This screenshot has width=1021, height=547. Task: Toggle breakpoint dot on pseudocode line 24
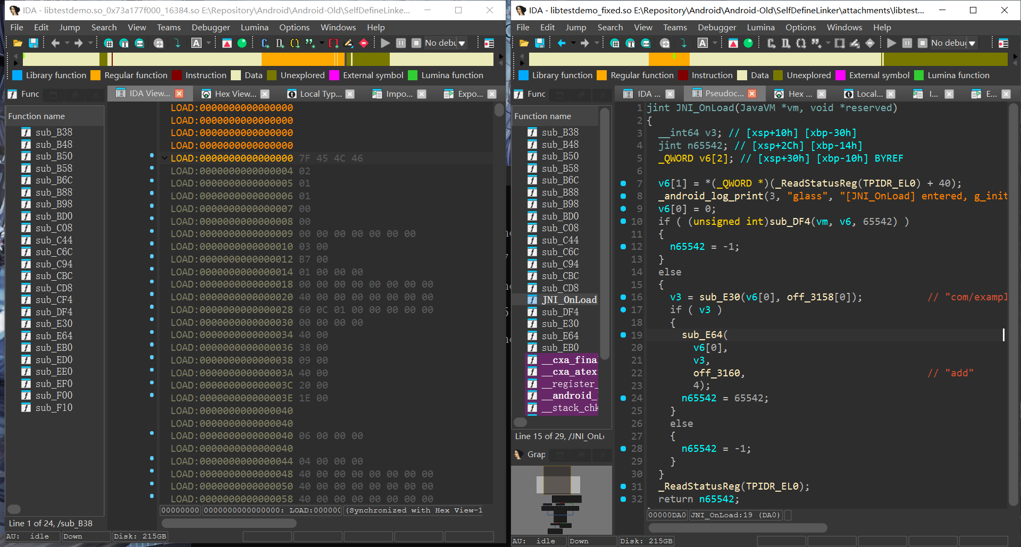tap(623, 398)
